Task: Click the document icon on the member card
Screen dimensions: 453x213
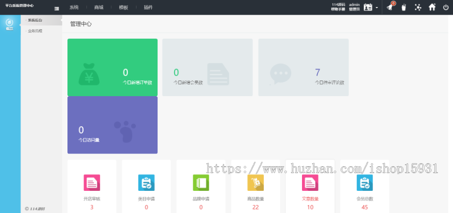Action: (218, 74)
